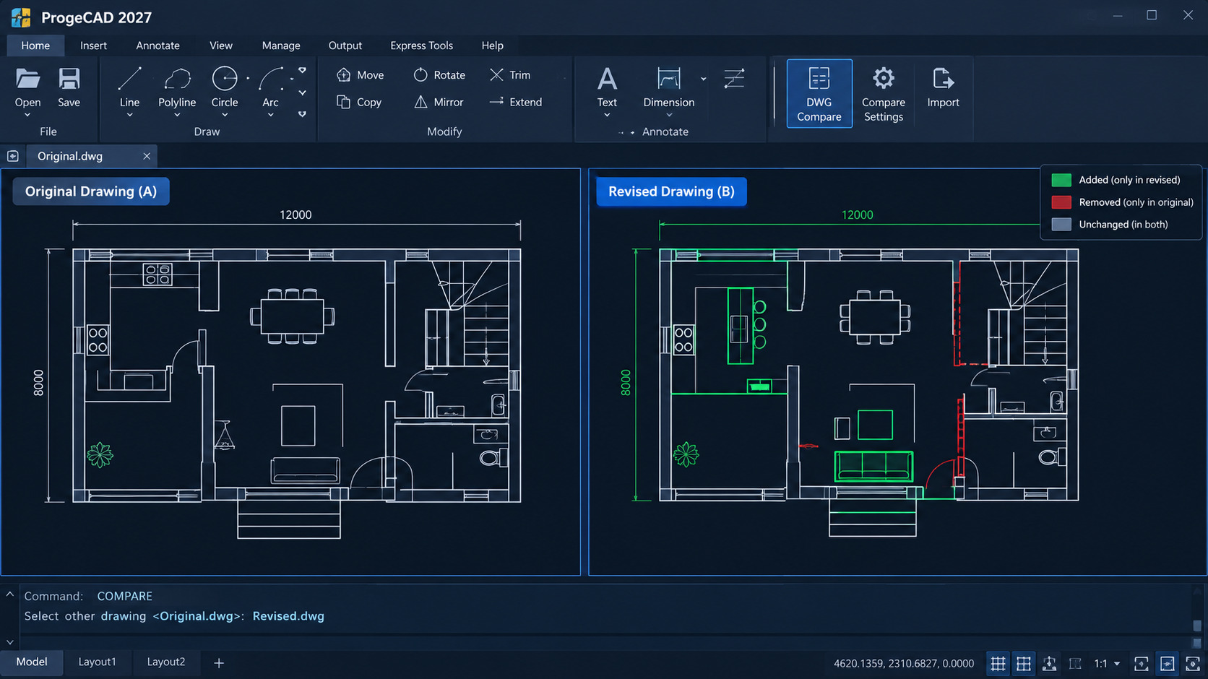
Task: Activate the Mirror command
Action: pyautogui.click(x=439, y=103)
